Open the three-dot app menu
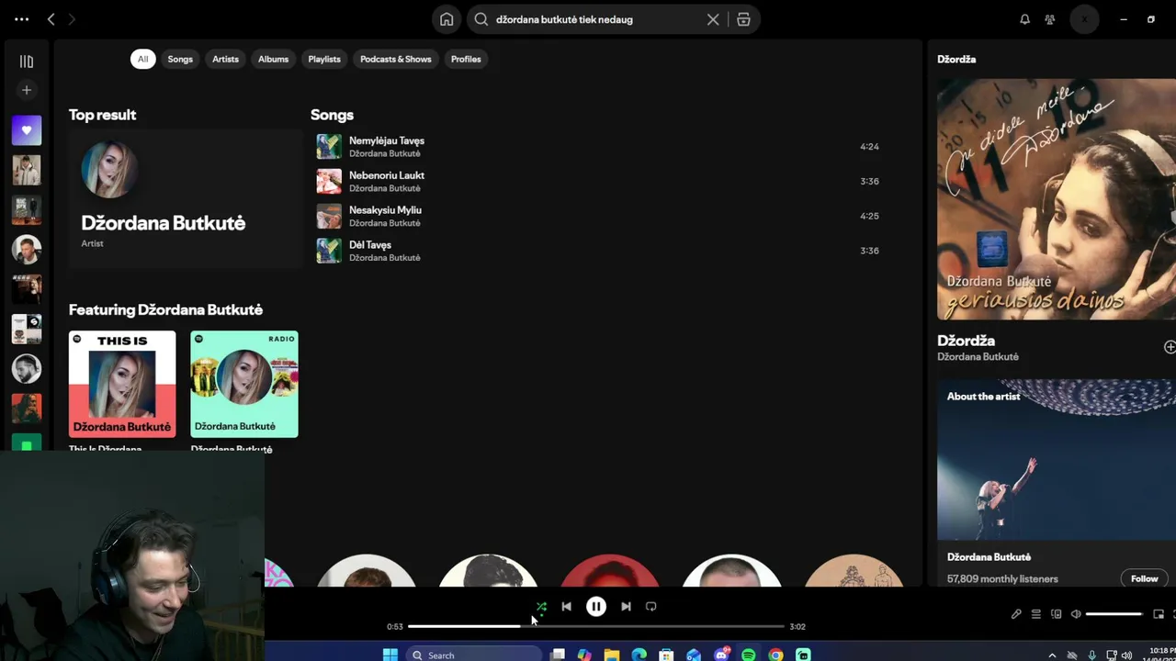Screen dimensions: 1176x661 pos(22,19)
